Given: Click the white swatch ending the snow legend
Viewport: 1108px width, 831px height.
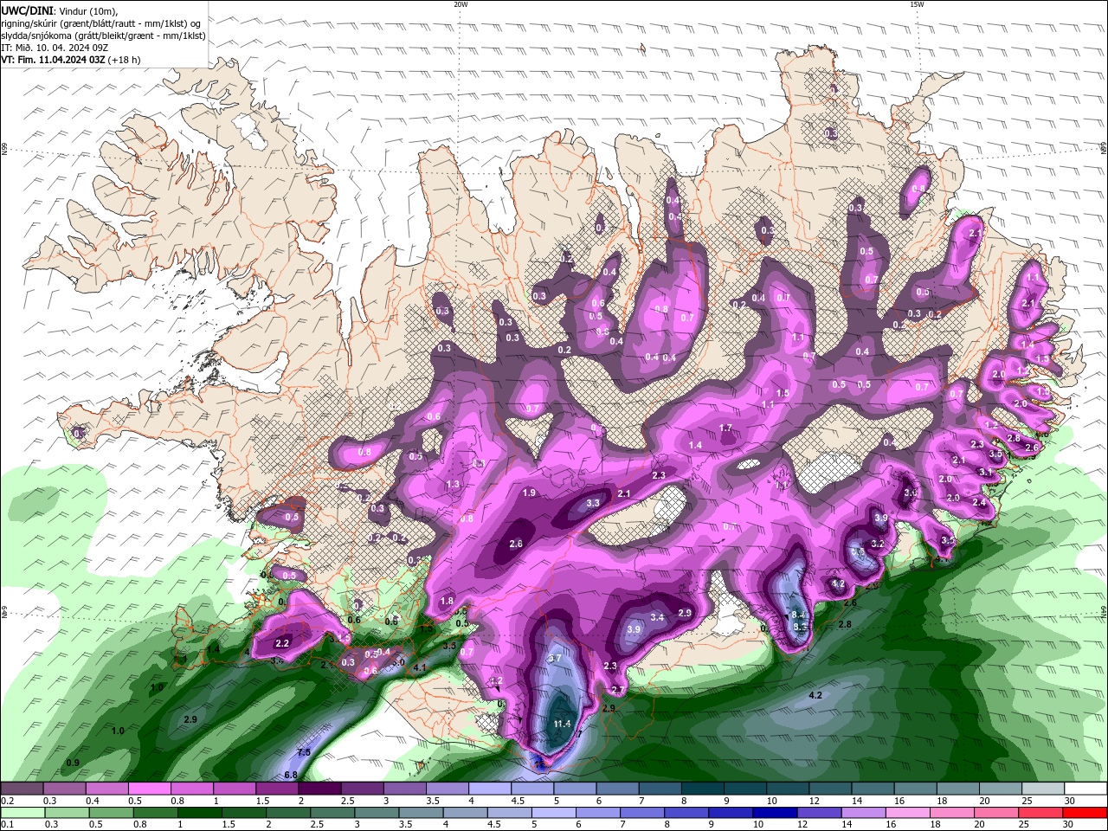Looking at the screenshot, I should pos(1086,789).
